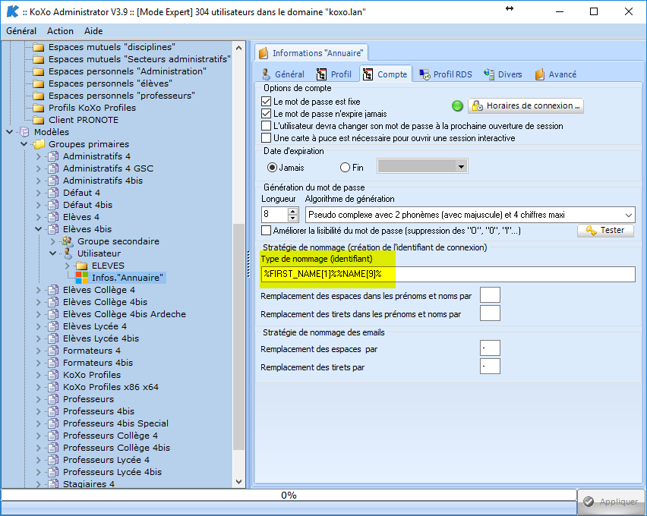This screenshot has width=647, height=516.
Task: Toggle 'Le mot de passe est fixe' checkbox
Action: pos(266,102)
